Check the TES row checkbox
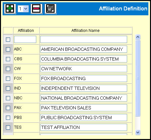 [8, 127]
